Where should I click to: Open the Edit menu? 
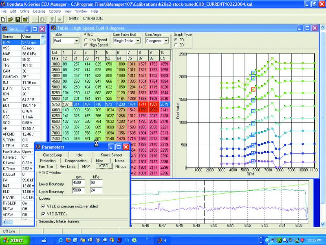coord(13,11)
